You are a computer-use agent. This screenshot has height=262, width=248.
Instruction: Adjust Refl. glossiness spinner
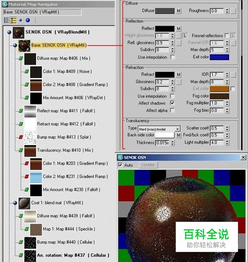[x=173, y=43]
